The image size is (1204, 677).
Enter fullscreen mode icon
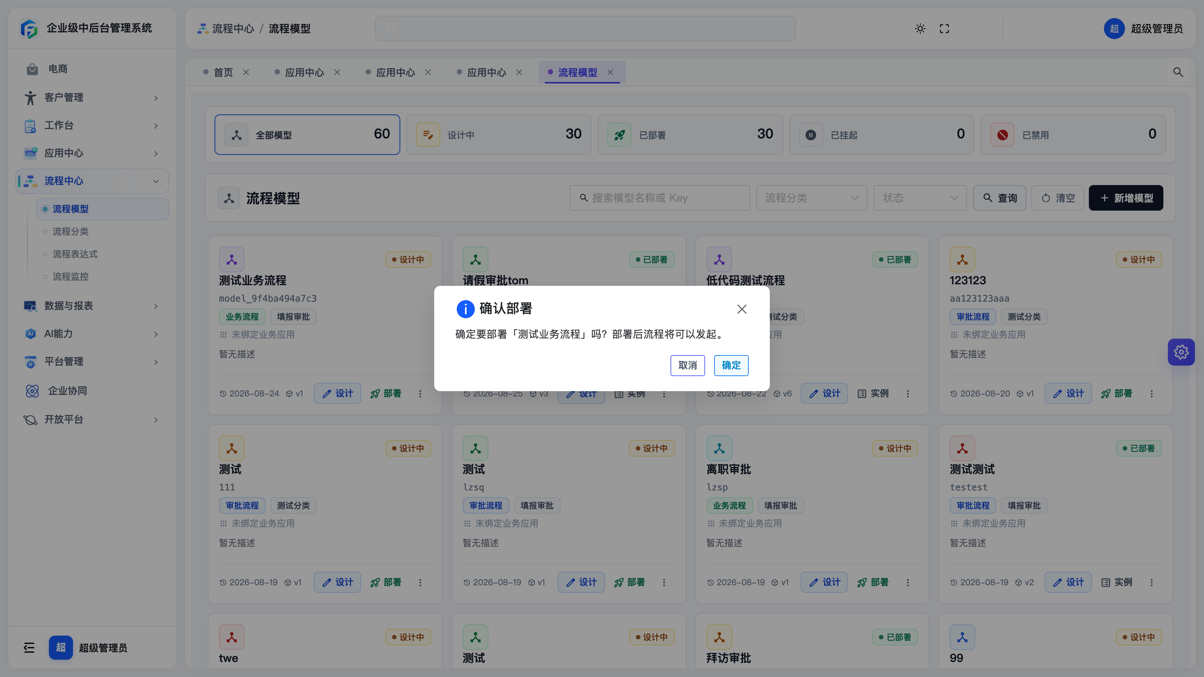(944, 29)
